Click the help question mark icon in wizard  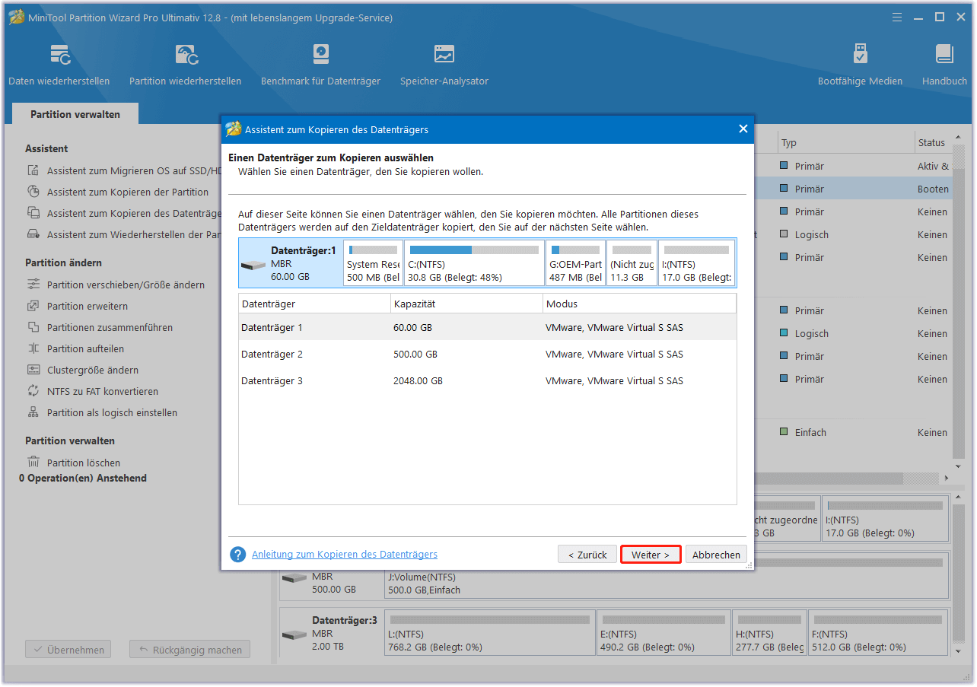(x=238, y=555)
